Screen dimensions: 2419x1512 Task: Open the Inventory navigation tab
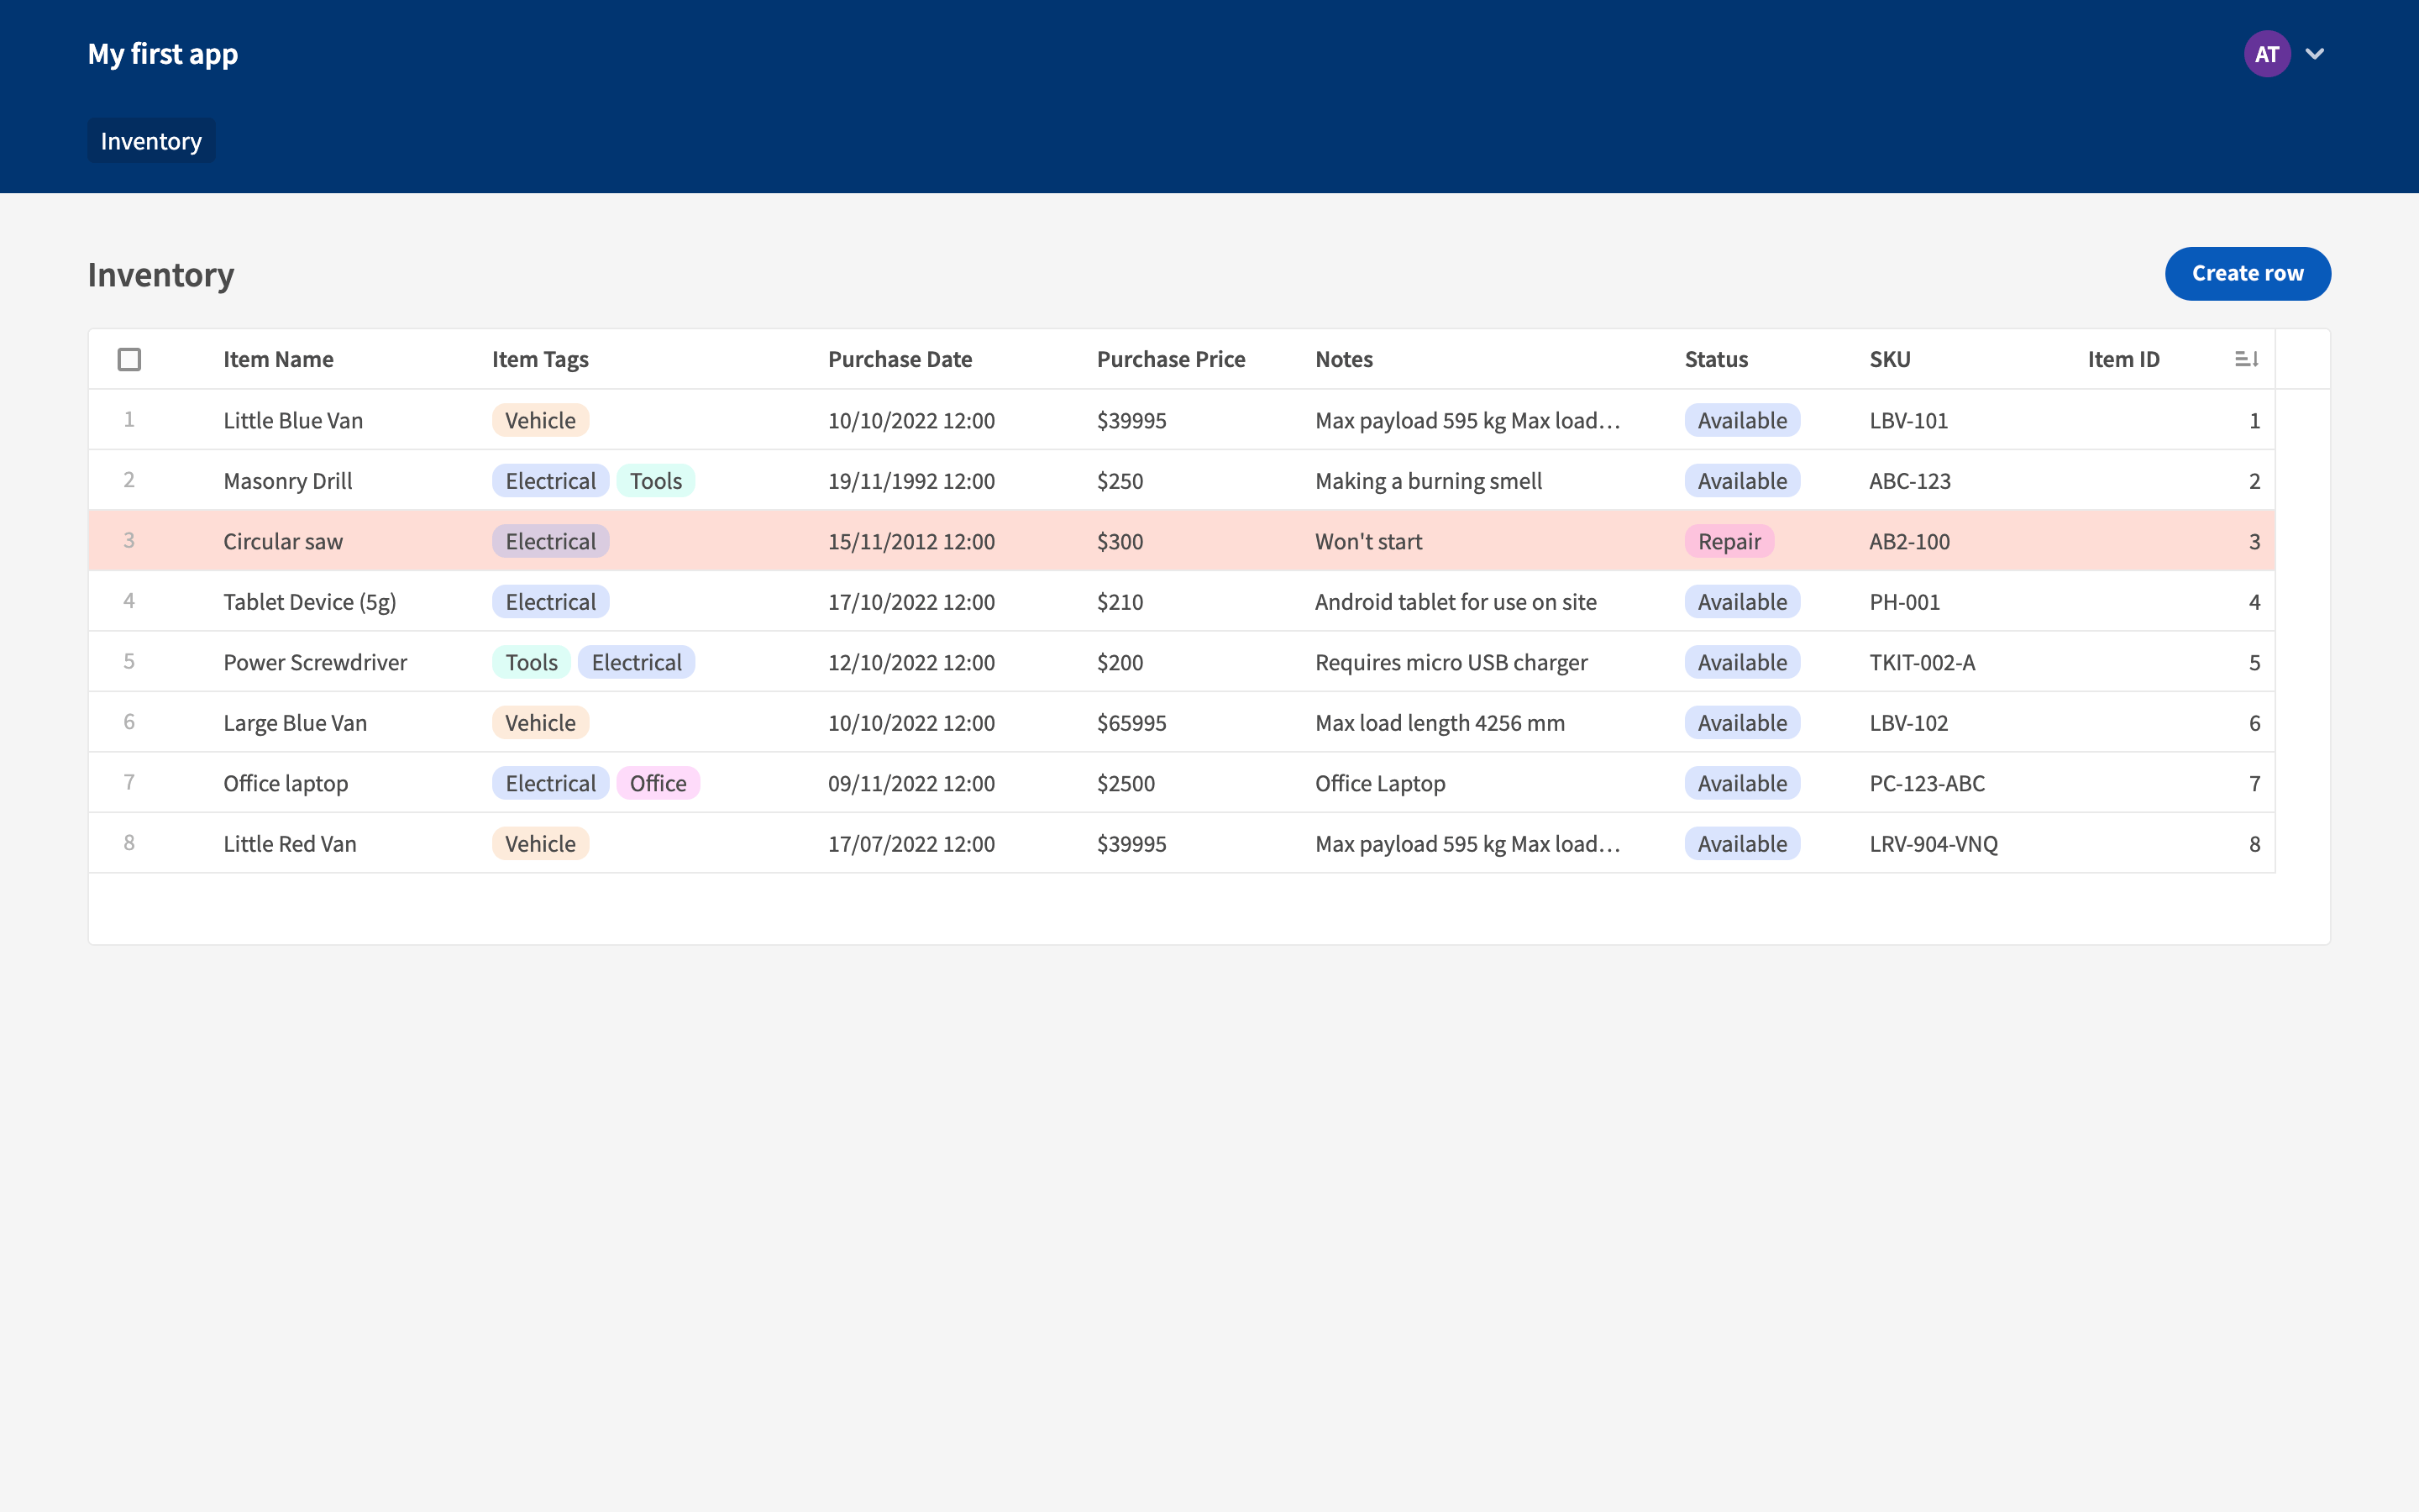coord(151,141)
